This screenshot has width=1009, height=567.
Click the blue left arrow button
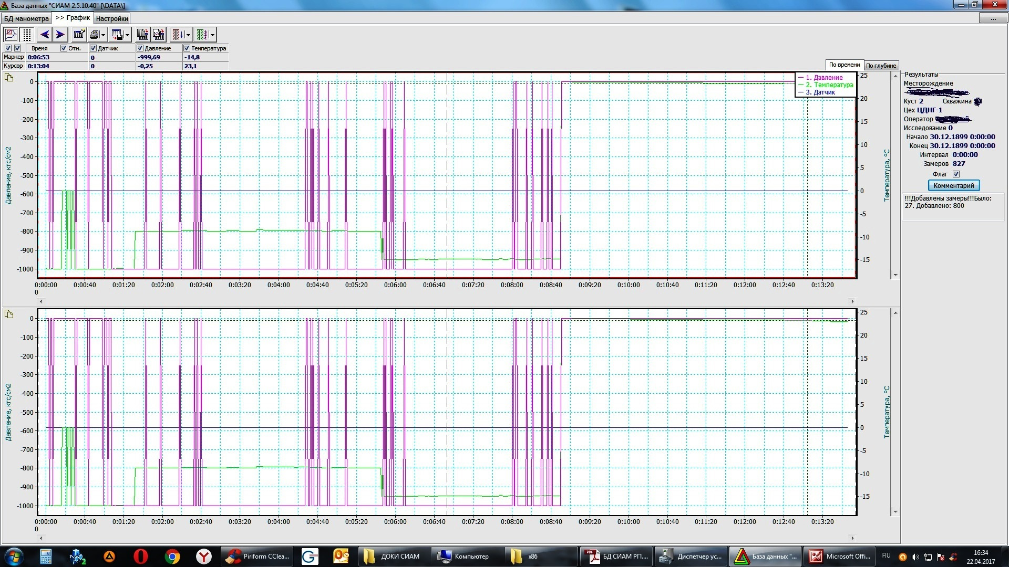(45, 35)
